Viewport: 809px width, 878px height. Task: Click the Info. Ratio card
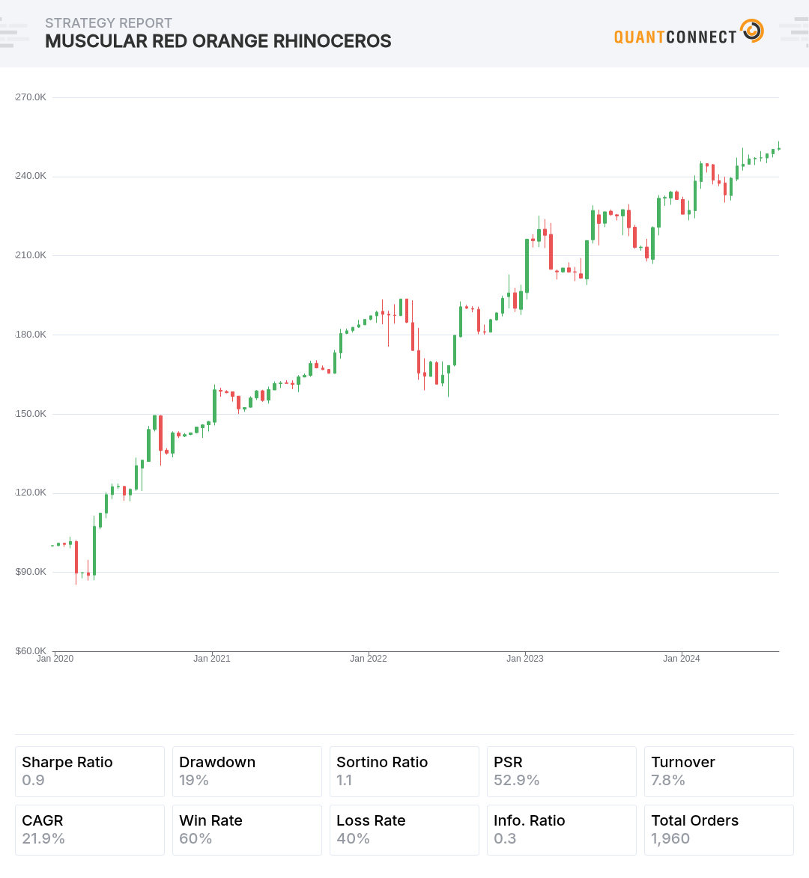562,829
